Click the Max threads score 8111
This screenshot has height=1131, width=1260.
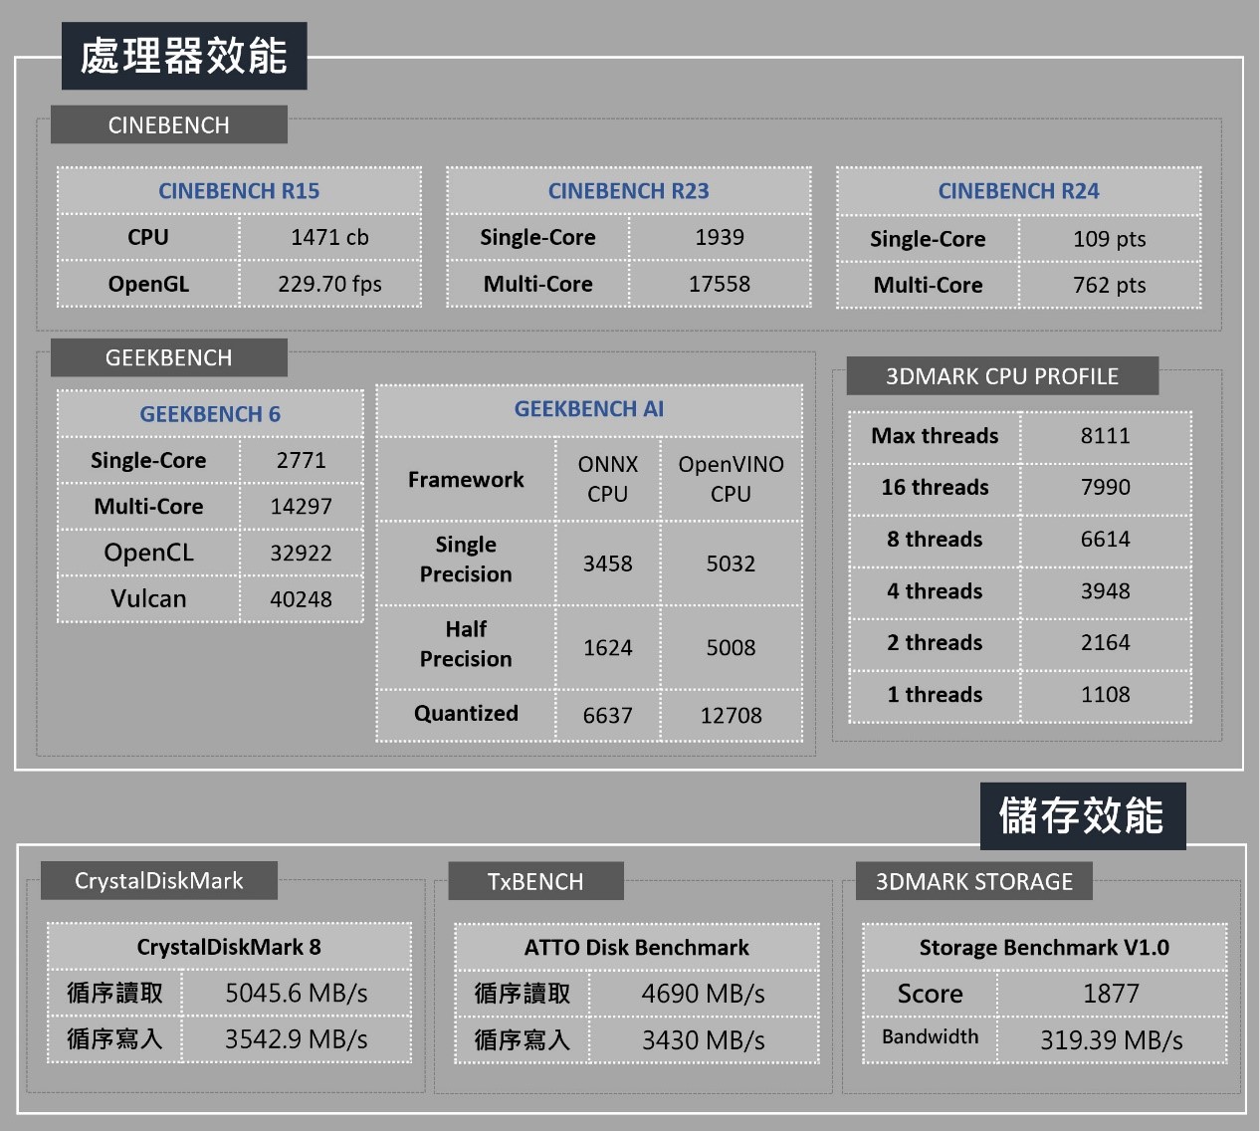pos(1106,435)
